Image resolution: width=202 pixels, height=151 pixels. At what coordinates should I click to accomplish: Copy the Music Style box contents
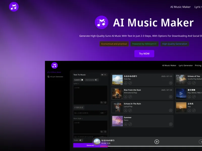(x=102, y=132)
